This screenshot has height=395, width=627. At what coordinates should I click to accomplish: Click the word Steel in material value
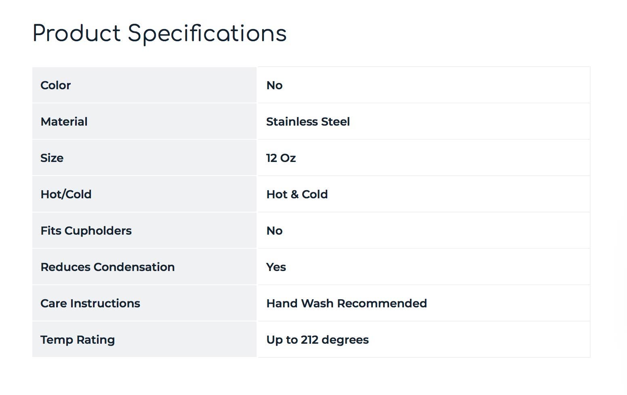335,122
